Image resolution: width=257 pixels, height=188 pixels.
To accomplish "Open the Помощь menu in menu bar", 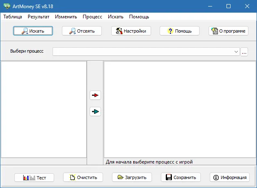I will point(139,17).
